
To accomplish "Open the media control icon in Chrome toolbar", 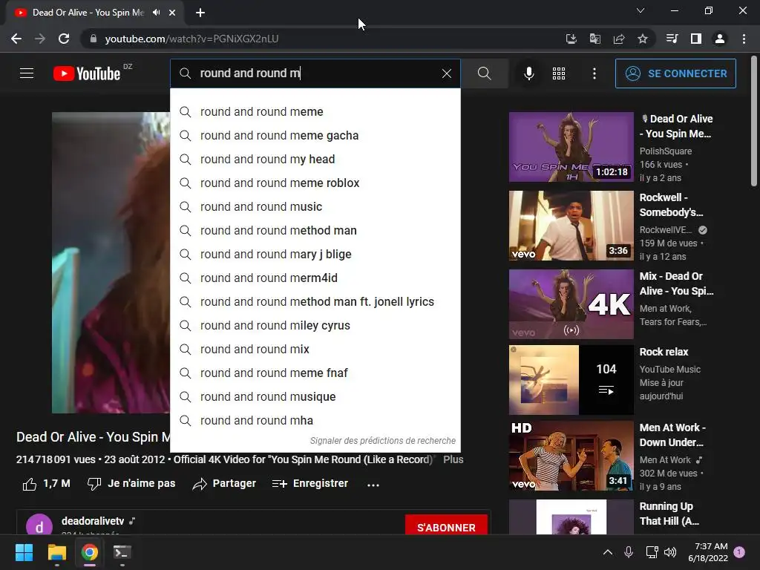I will (672, 39).
